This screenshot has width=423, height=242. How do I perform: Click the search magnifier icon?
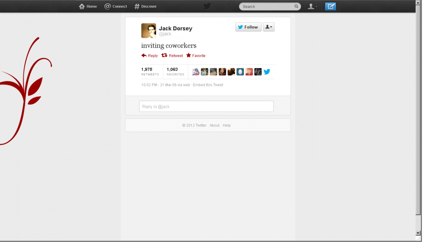click(296, 6)
